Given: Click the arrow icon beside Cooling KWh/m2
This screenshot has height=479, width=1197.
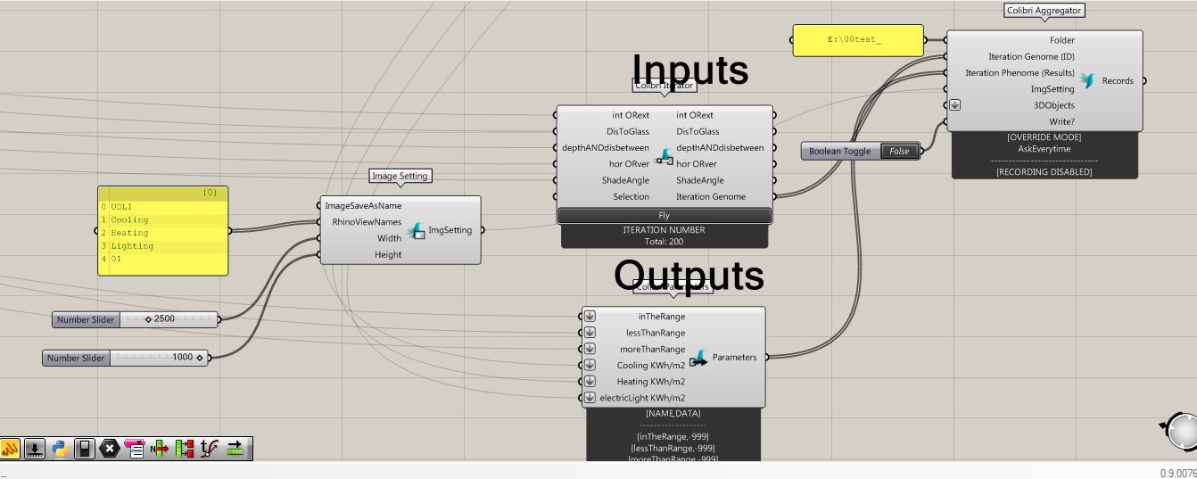Looking at the screenshot, I should coord(590,365).
